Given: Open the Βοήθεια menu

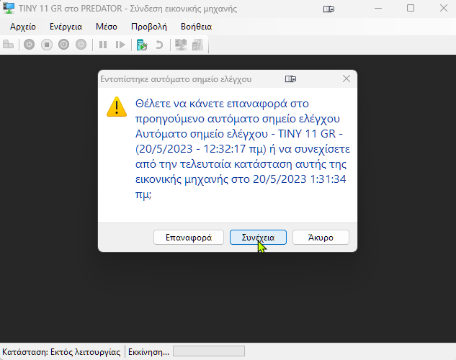Looking at the screenshot, I should (x=196, y=27).
